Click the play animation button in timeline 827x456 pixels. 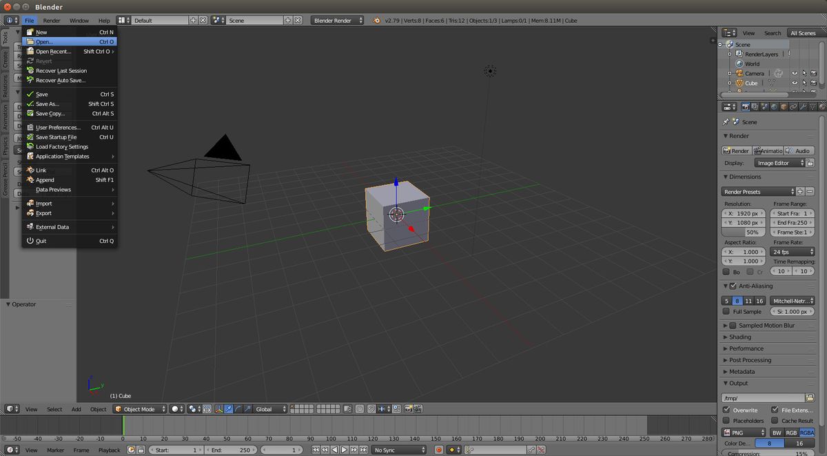coord(343,450)
